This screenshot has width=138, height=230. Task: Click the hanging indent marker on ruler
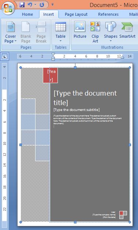(53, 57)
